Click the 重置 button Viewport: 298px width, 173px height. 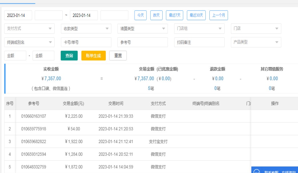coord(118,56)
